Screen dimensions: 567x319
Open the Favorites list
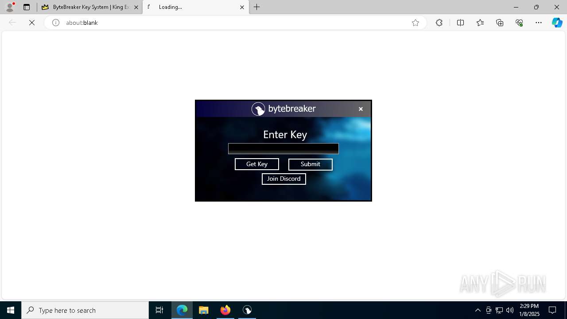click(480, 23)
